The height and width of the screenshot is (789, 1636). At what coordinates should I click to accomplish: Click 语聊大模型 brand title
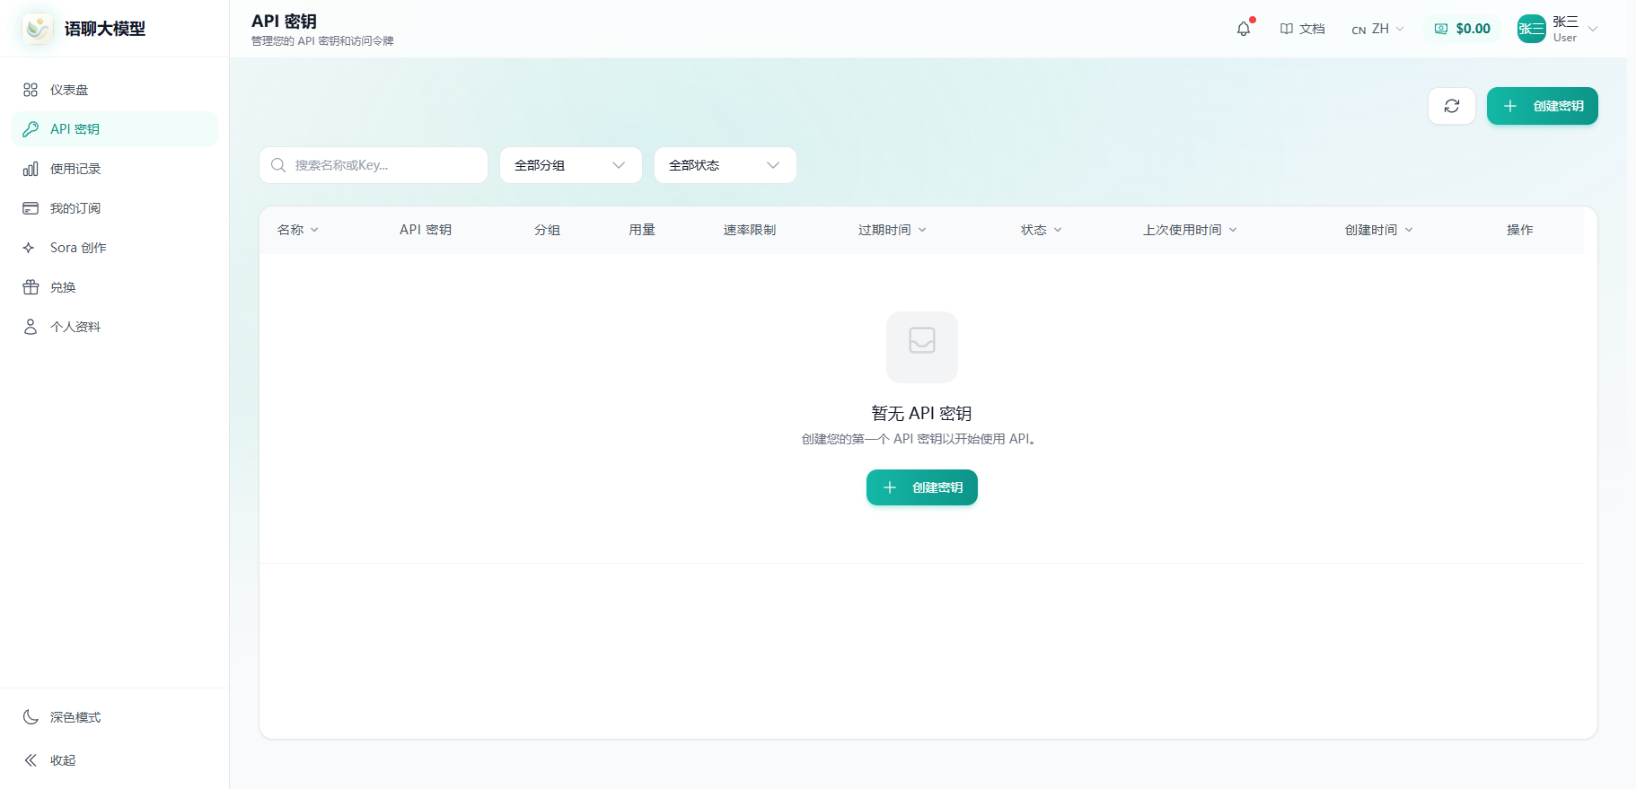pos(105,29)
